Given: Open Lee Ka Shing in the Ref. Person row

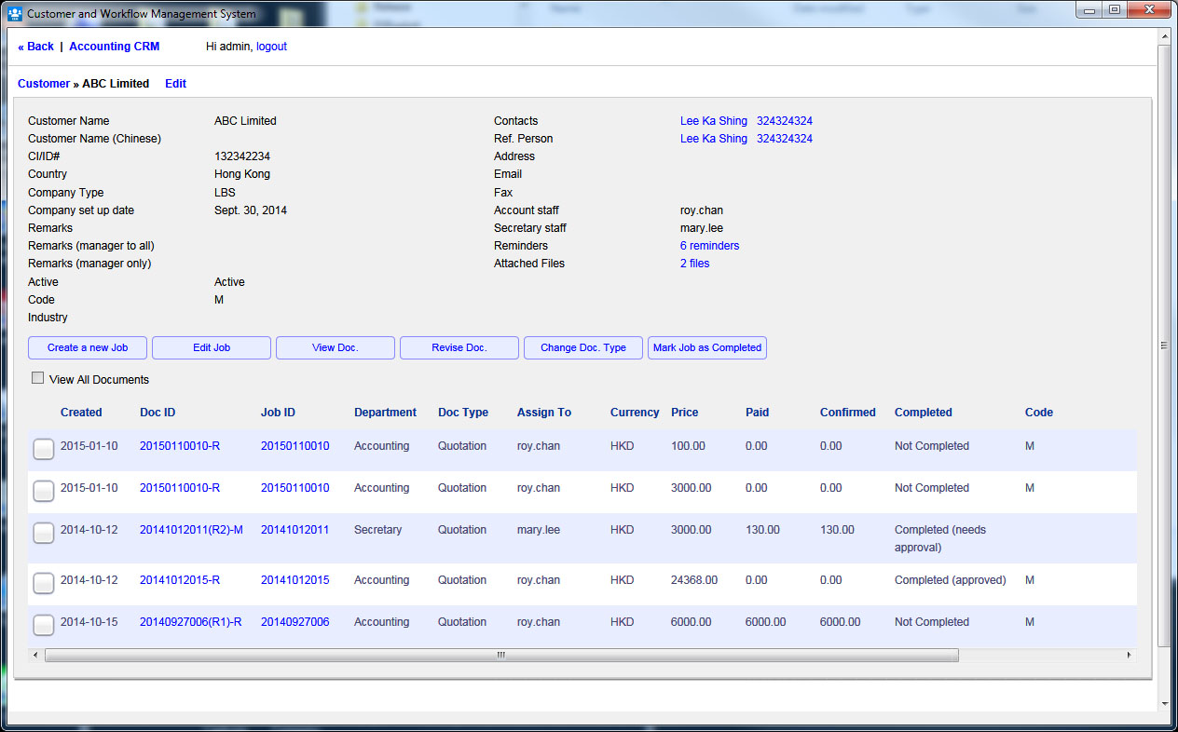Looking at the screenshot, I should (714, 139).
